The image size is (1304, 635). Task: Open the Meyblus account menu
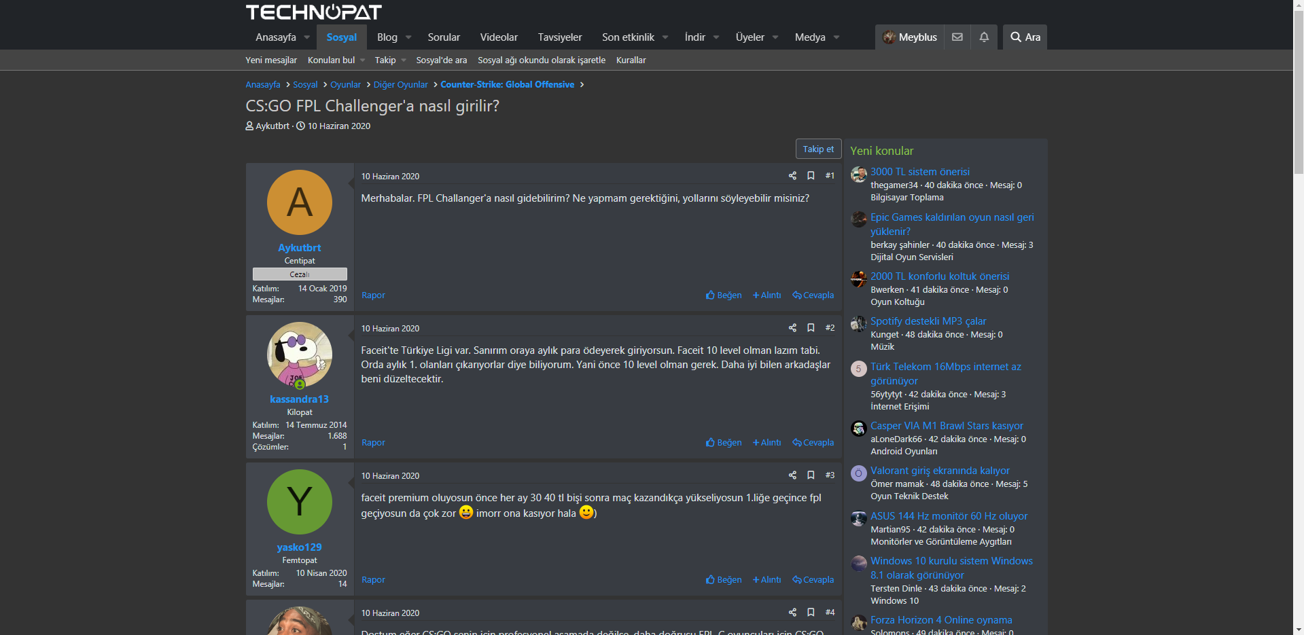[x=909, y=37]
